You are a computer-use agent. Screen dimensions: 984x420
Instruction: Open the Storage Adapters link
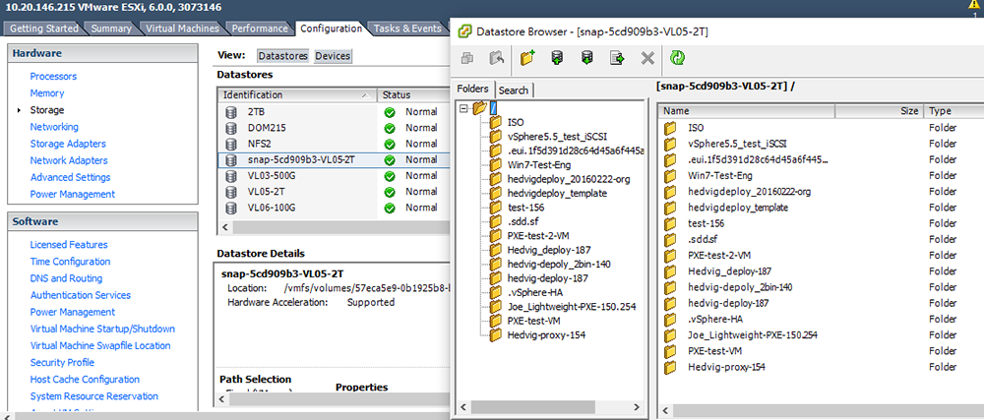coord(68,144)
